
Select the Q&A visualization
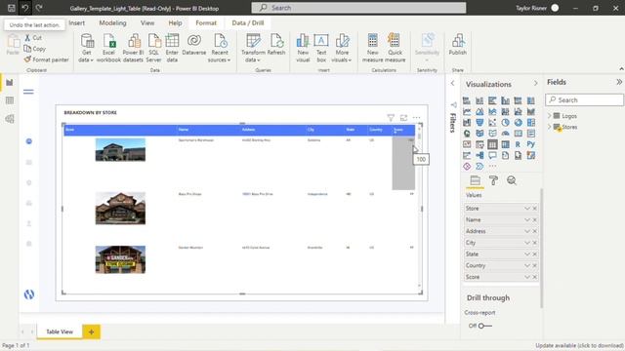[x=492, y=155]
